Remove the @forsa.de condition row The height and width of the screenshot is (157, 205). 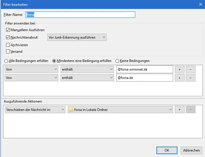[x=191, y=78]
